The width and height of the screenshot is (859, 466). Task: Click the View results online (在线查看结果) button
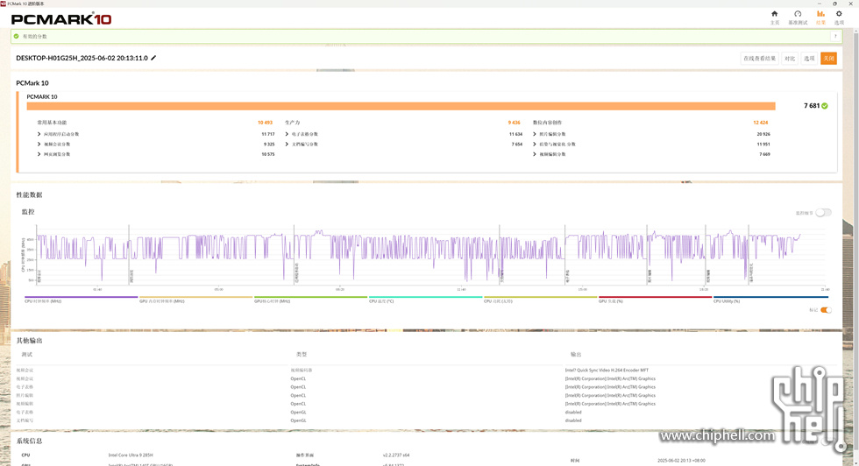coord(759,58)
